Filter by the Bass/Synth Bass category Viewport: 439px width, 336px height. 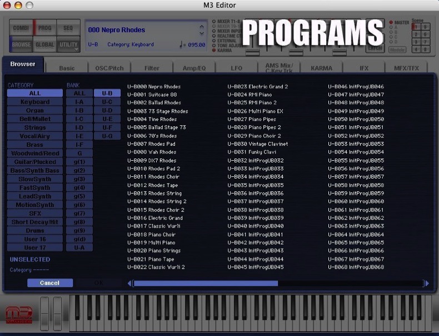click(x=35, y=170)
